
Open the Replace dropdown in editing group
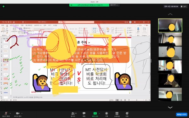tap(130, 30)
